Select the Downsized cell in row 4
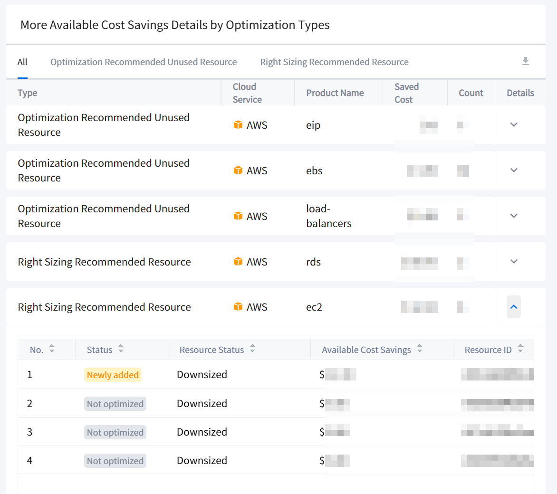 (x=202, y=461)
